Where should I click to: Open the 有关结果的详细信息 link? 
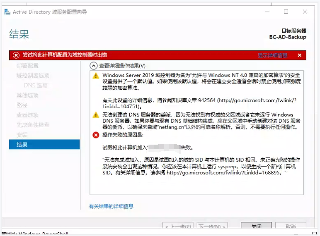point(111,206)
